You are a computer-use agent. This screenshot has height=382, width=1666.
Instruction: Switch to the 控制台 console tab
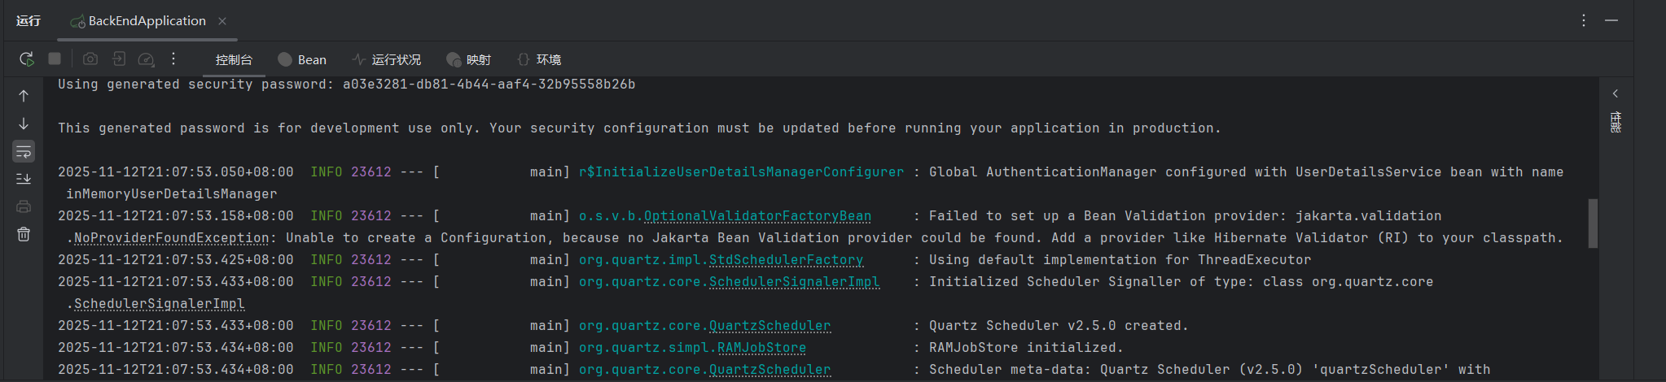click(x=234, y=60)
